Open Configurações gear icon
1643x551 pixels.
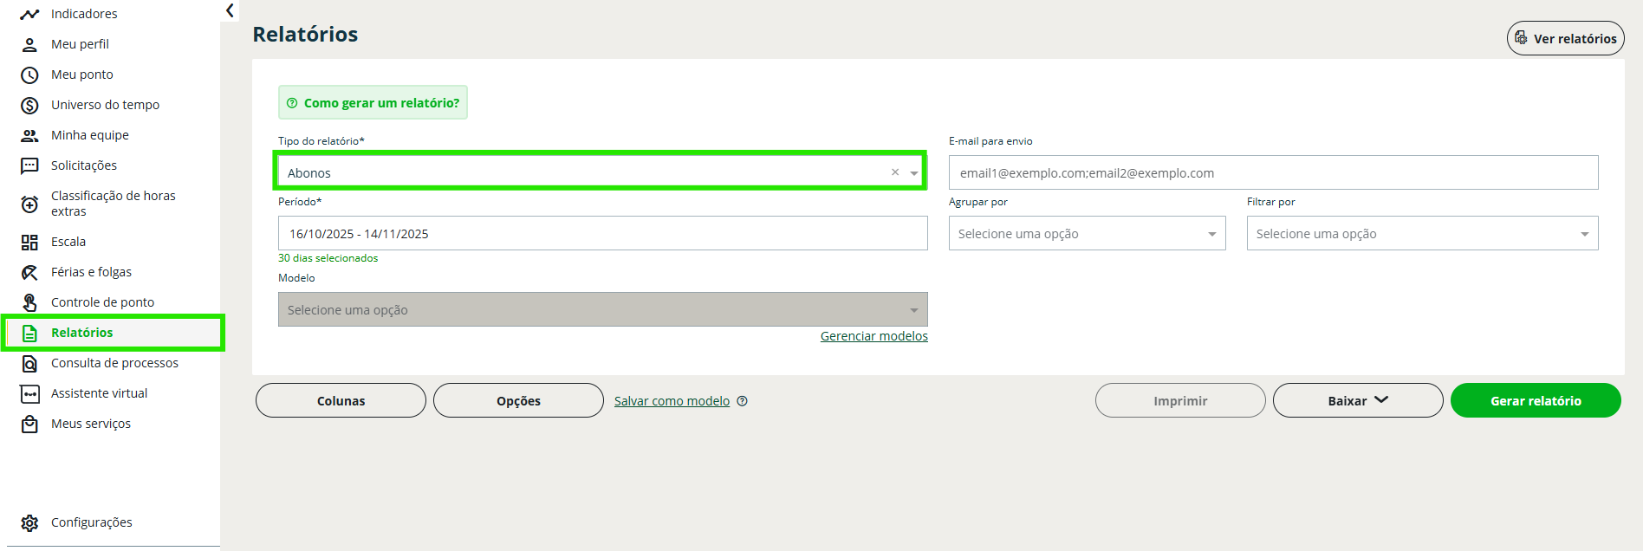[x=29, y=523]
